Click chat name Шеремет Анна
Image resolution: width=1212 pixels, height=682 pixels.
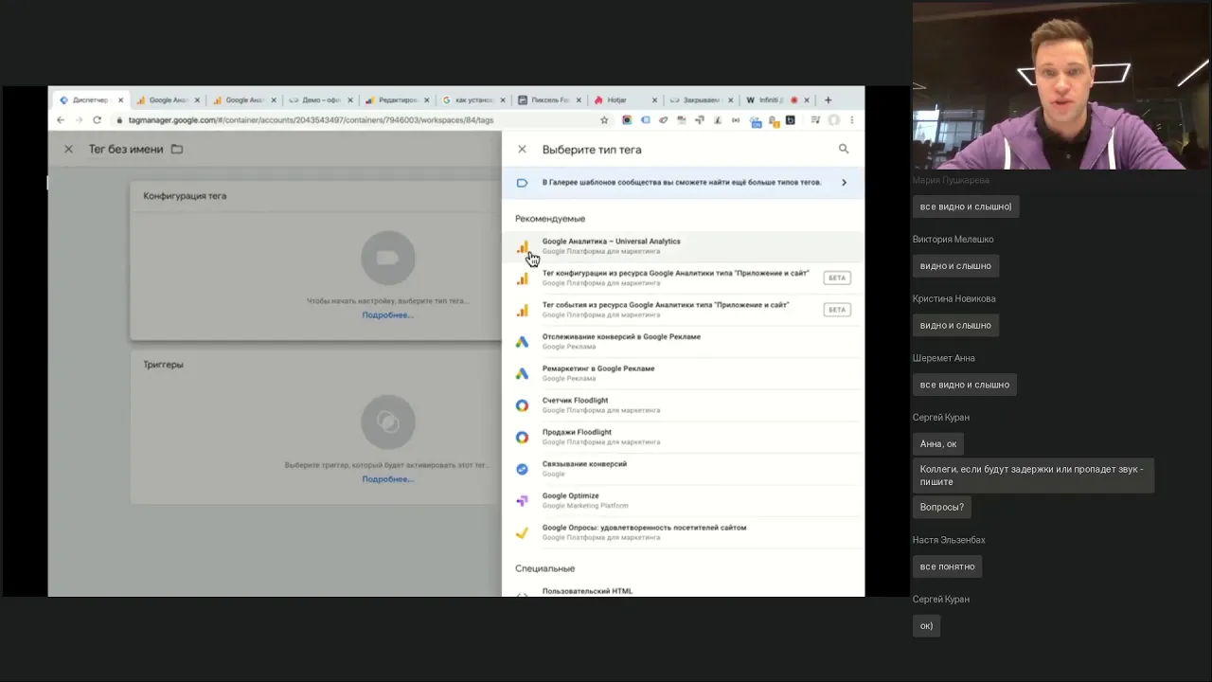(x=943, y=358)
